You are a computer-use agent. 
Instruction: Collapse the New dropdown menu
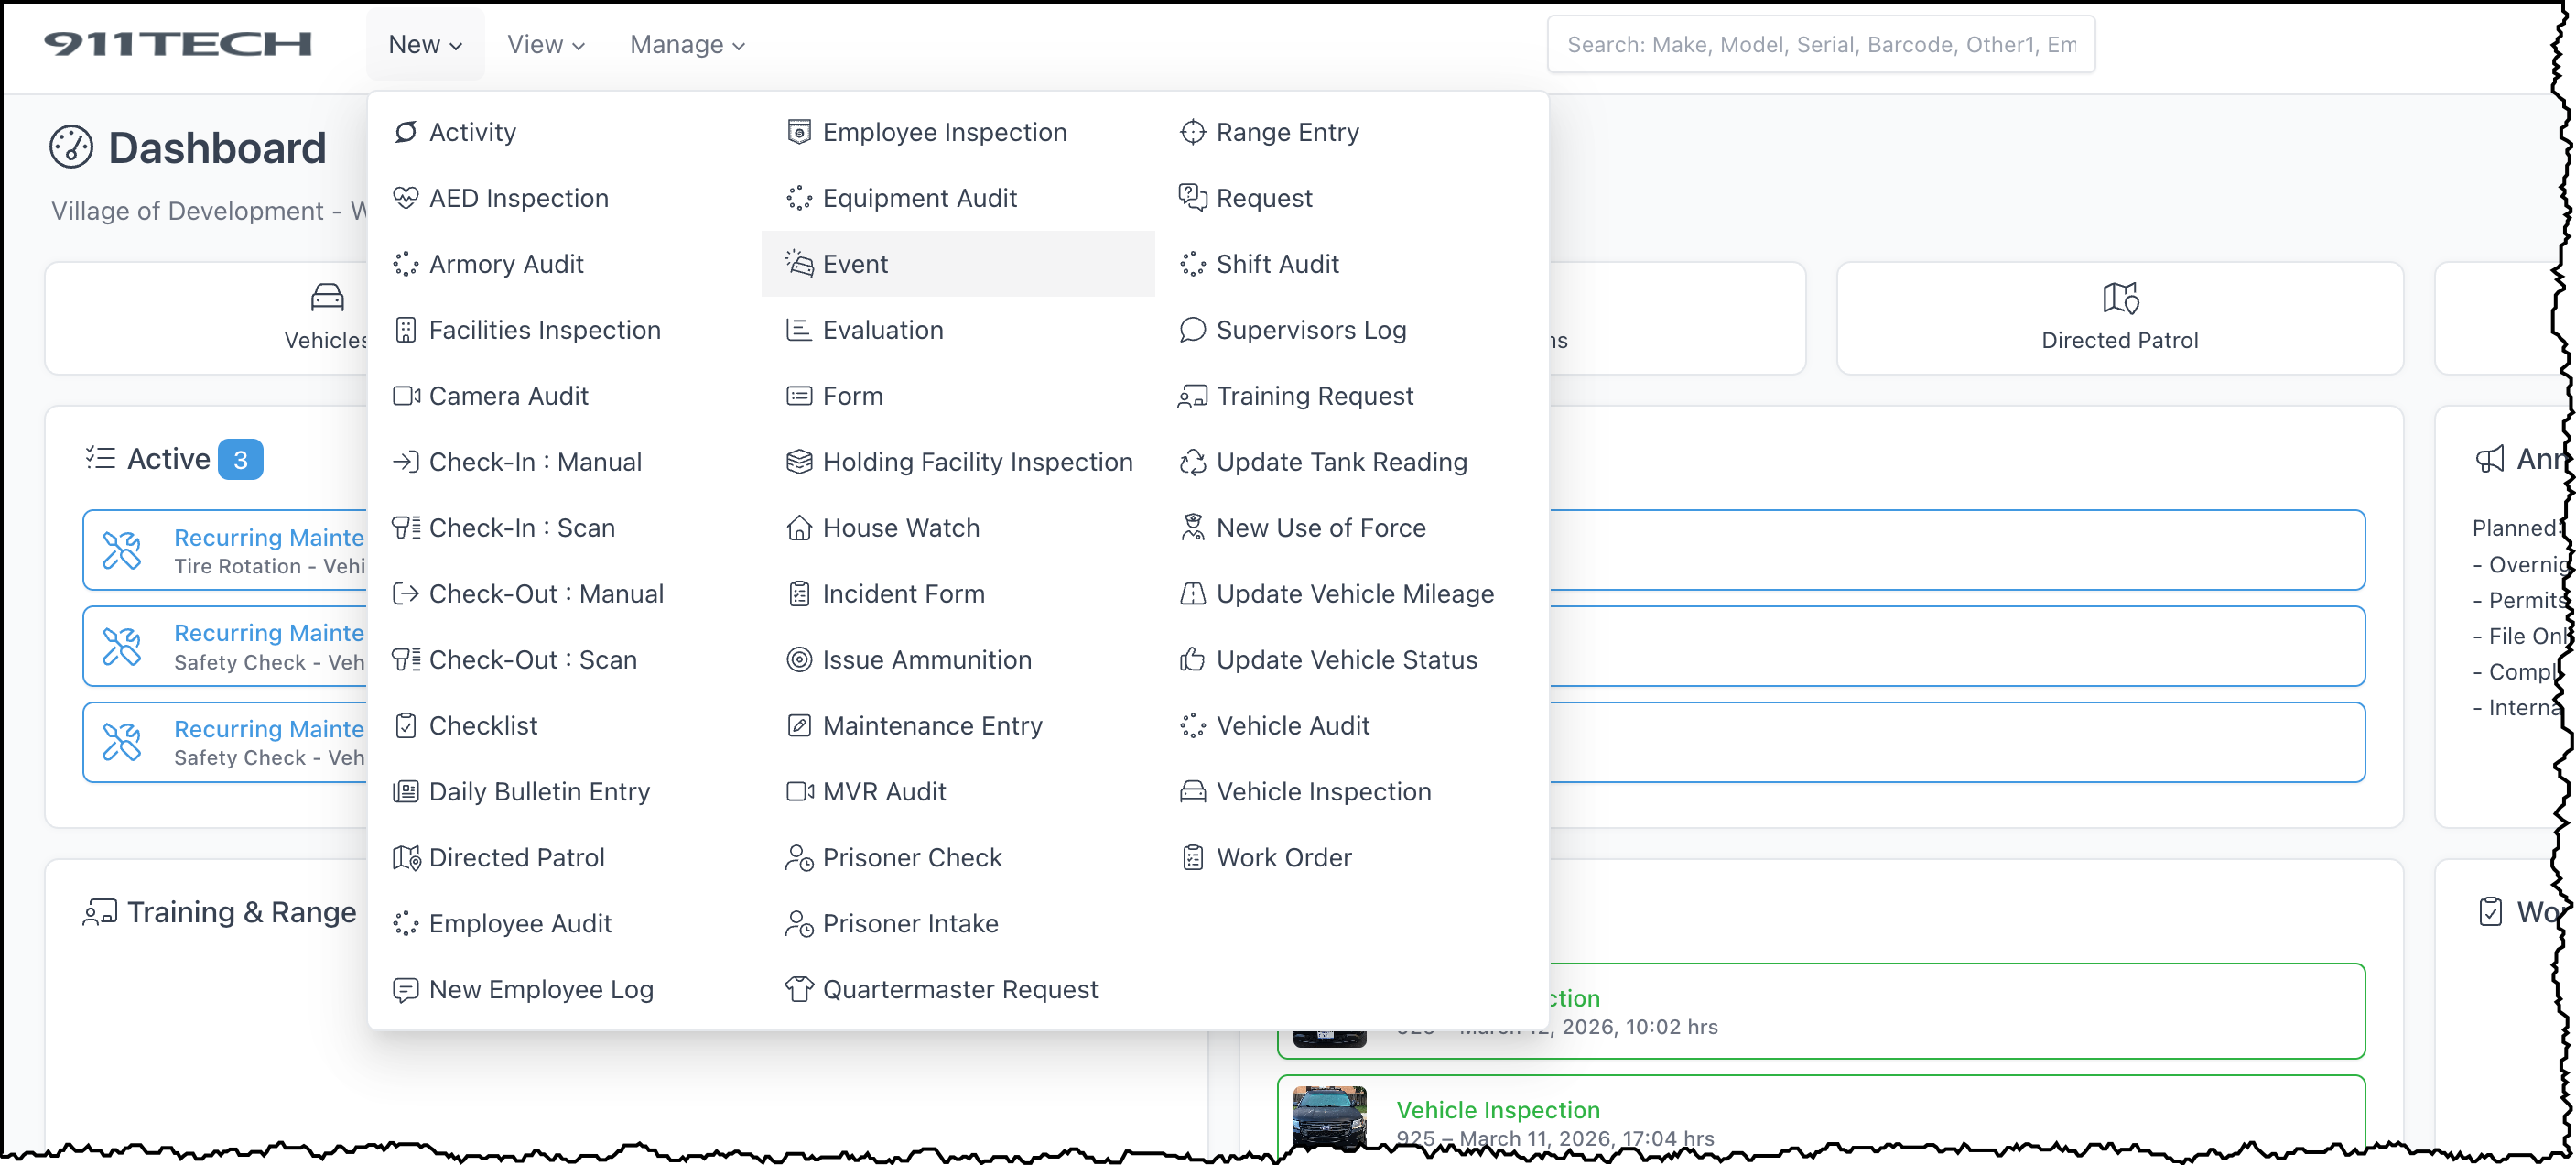(x=425, y=45)
